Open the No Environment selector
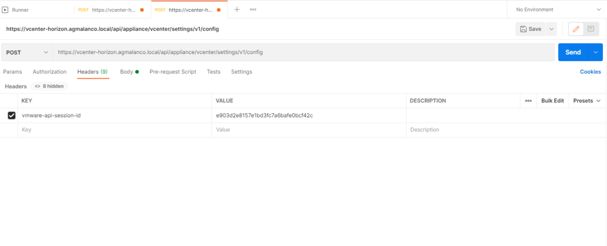Viewport: 607px width, 246px height. tap(557, 9)
